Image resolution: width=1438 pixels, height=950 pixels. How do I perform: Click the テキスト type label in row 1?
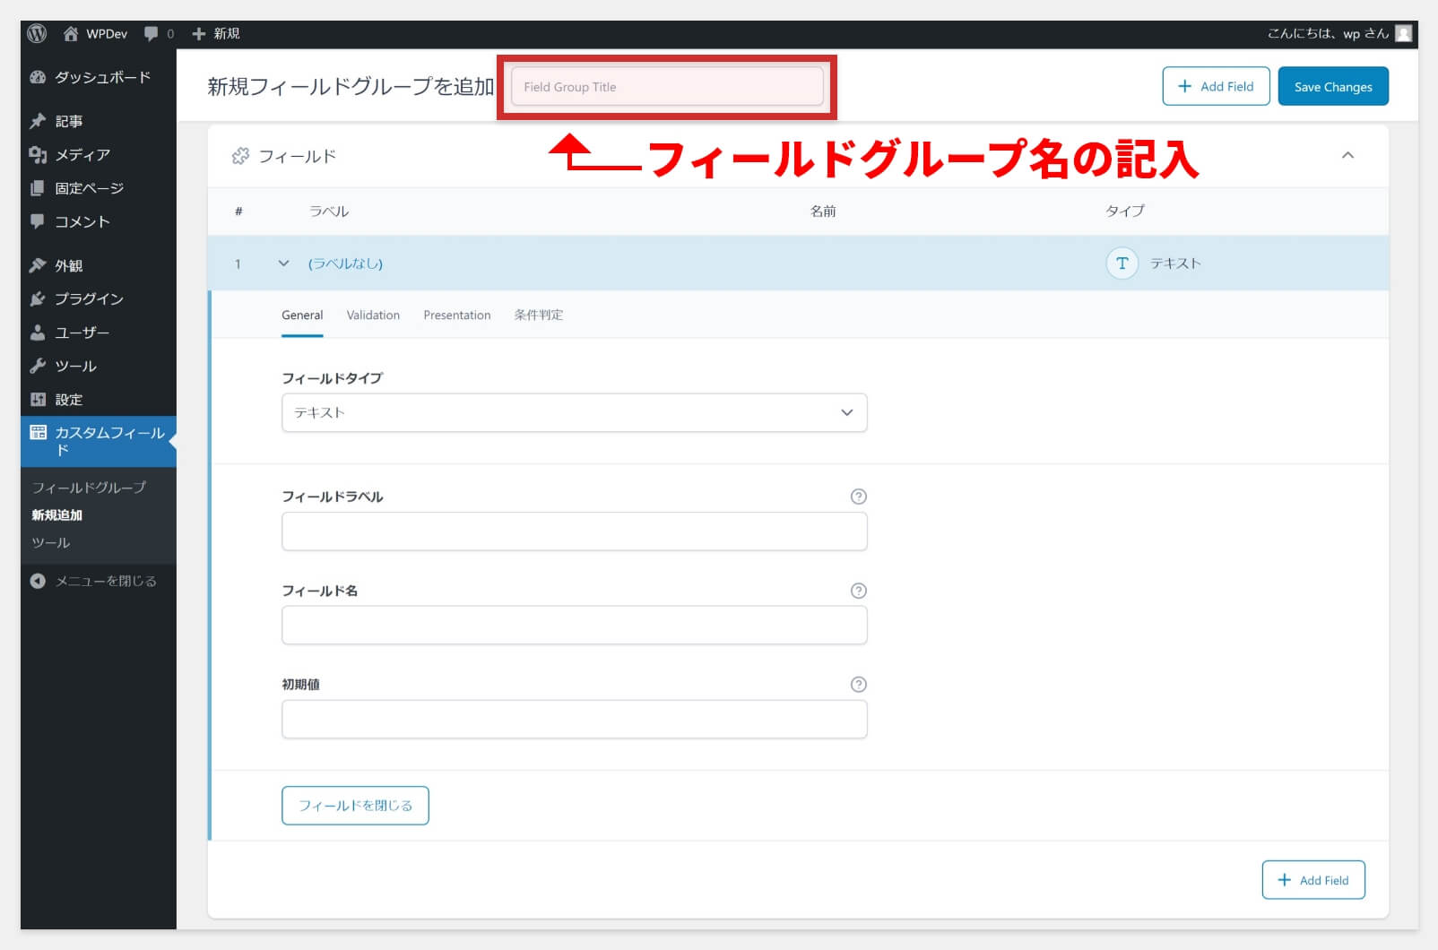(1175, 263)
